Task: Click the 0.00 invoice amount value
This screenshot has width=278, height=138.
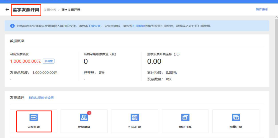Action: 154,61
